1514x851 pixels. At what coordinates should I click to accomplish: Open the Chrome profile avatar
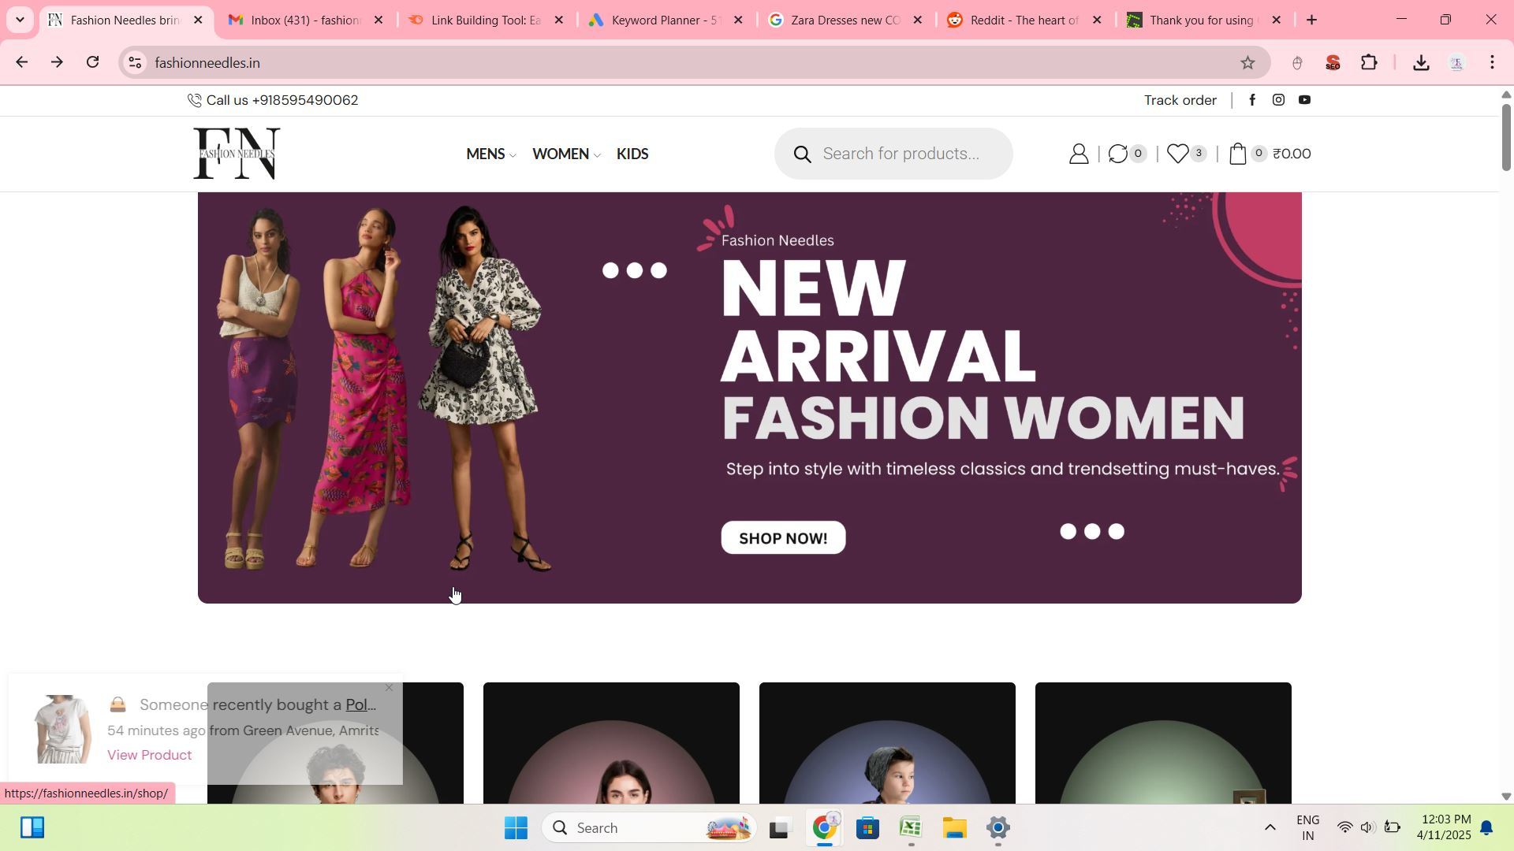click(x=1456, y=63)
